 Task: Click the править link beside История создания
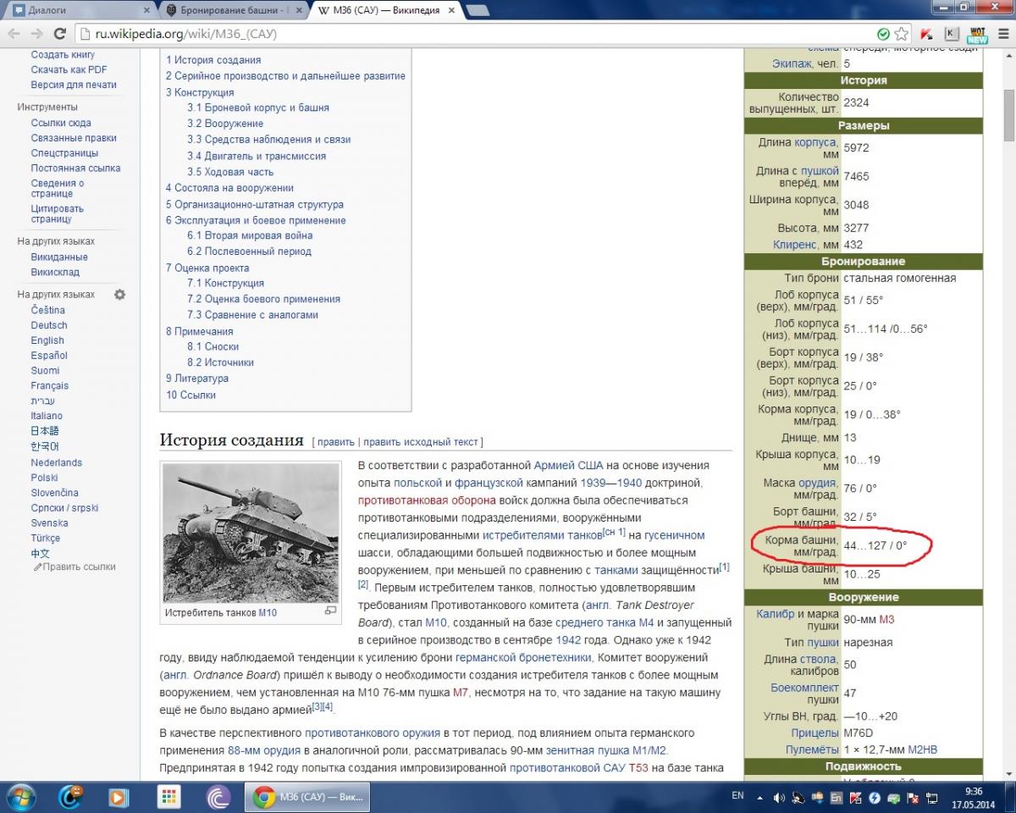pyautogui.click(x=335, y=442)
